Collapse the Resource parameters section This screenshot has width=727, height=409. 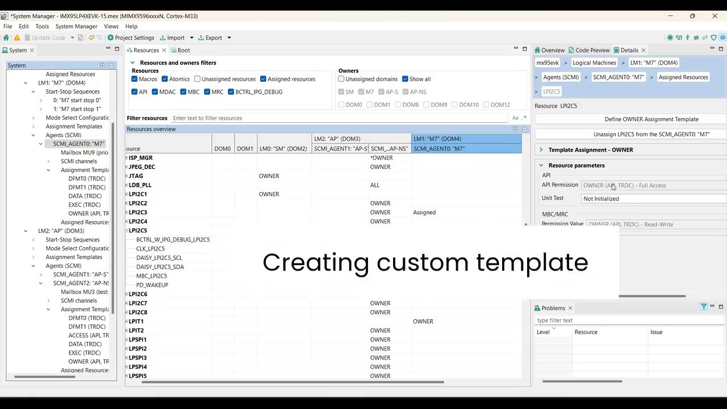pyautogui.click(x=541, y=165)
